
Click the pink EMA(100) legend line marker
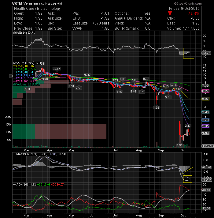pos(14,81)
